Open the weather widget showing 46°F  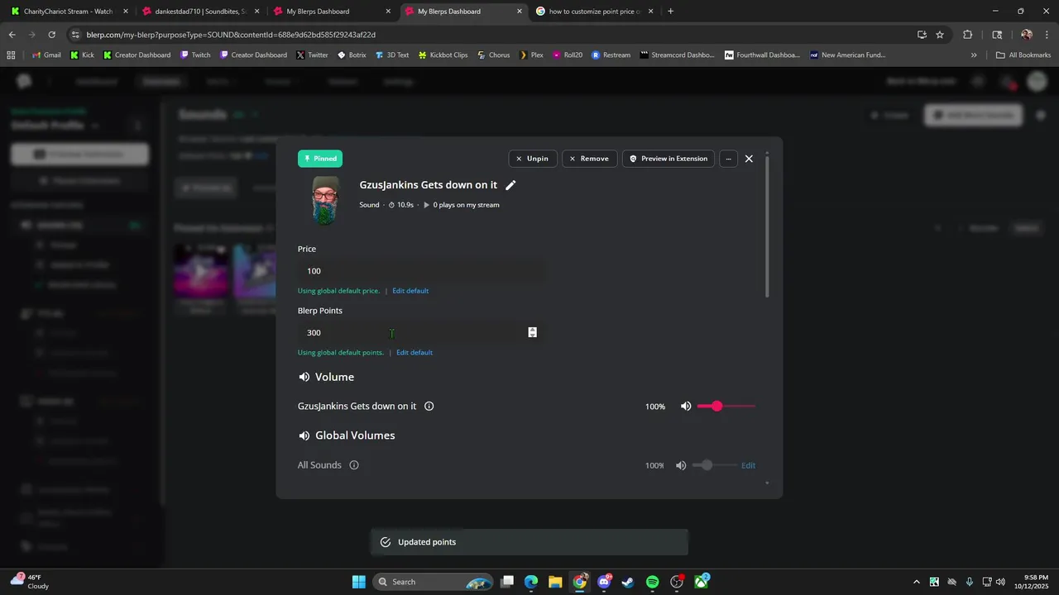pyautogui.click(x=29, y=582)
